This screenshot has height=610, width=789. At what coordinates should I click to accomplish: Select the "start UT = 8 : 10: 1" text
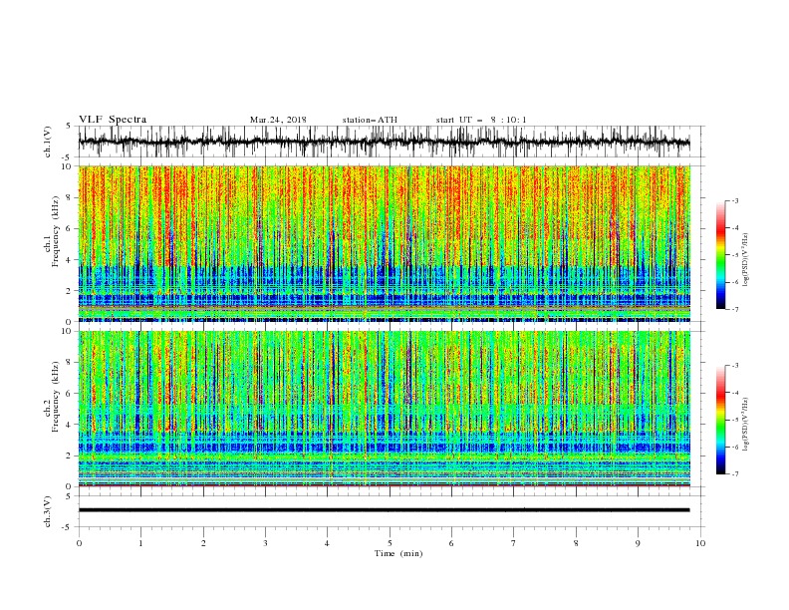[481, 120]
